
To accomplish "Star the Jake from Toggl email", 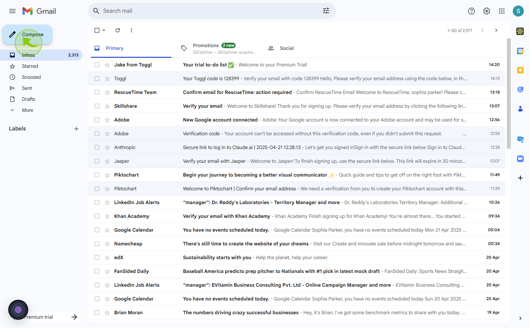I will [107, 65].
